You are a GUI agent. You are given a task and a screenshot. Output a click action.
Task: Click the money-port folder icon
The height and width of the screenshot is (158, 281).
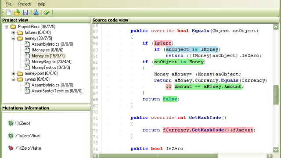20,73
